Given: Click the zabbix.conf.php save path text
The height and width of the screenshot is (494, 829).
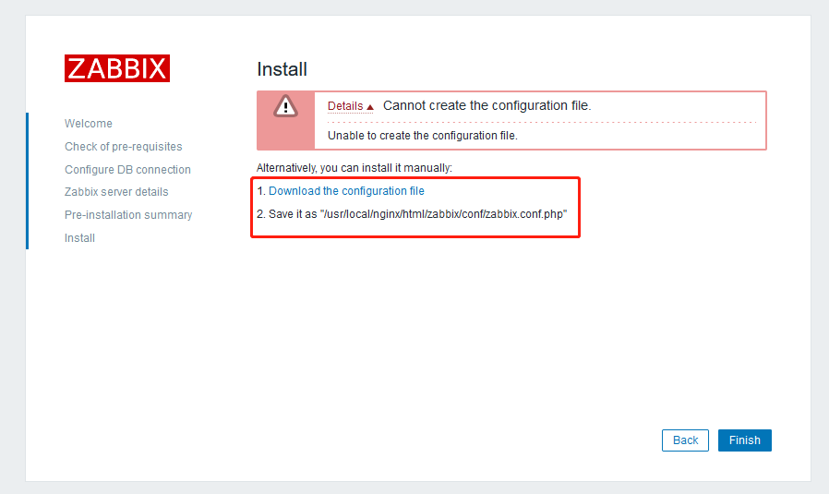Looking at the screenshot, I should point(443,214).
